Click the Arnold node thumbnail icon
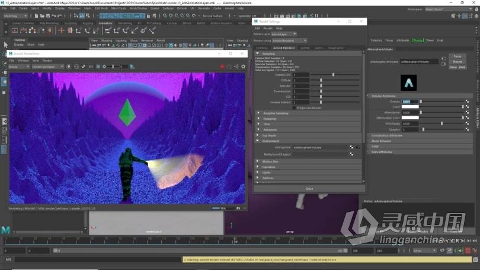The height and width of the screenshot is (270, 480). tap(409, 82)
